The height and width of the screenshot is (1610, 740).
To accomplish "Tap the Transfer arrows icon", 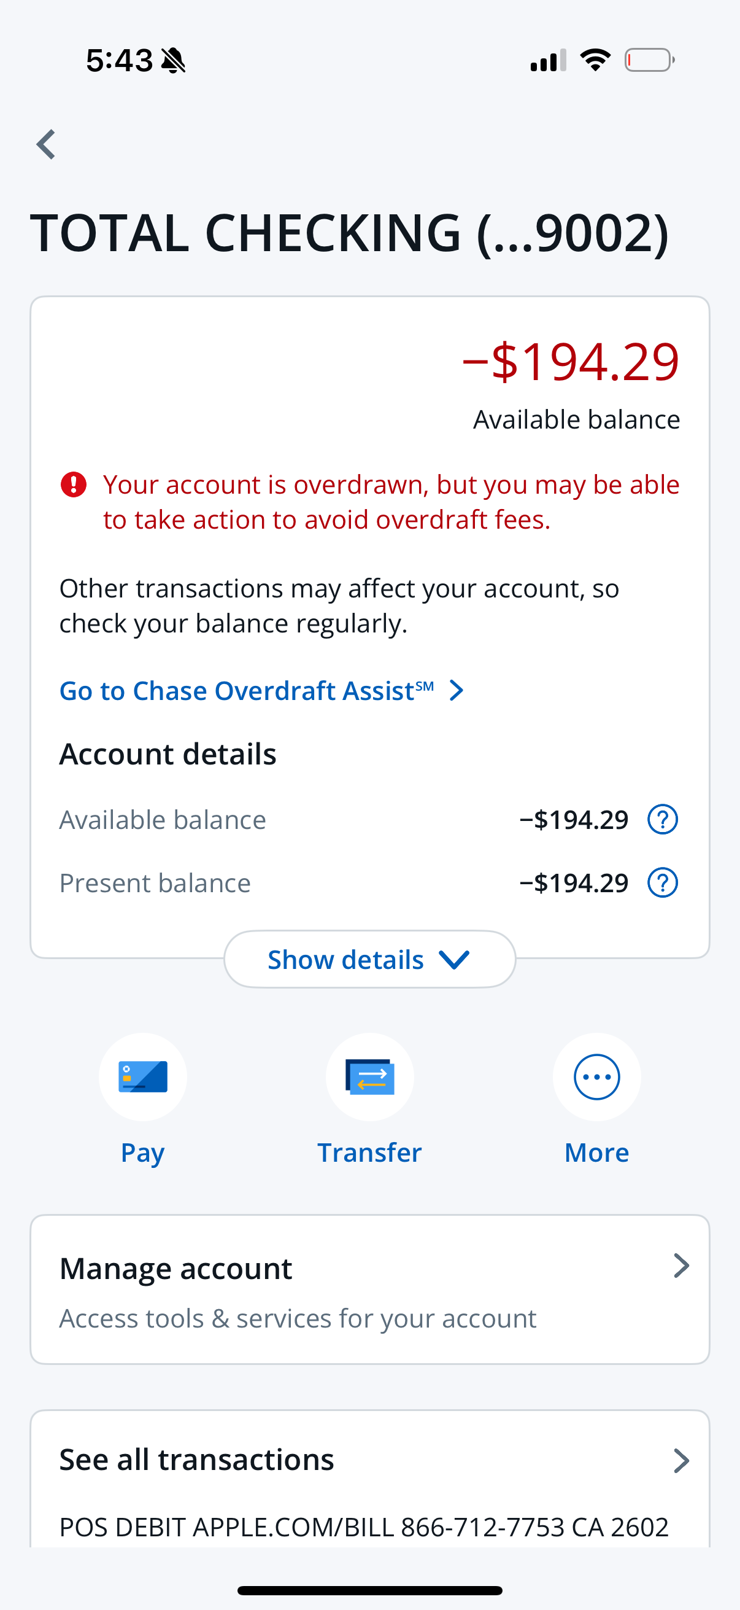I will pos(369,1076).
